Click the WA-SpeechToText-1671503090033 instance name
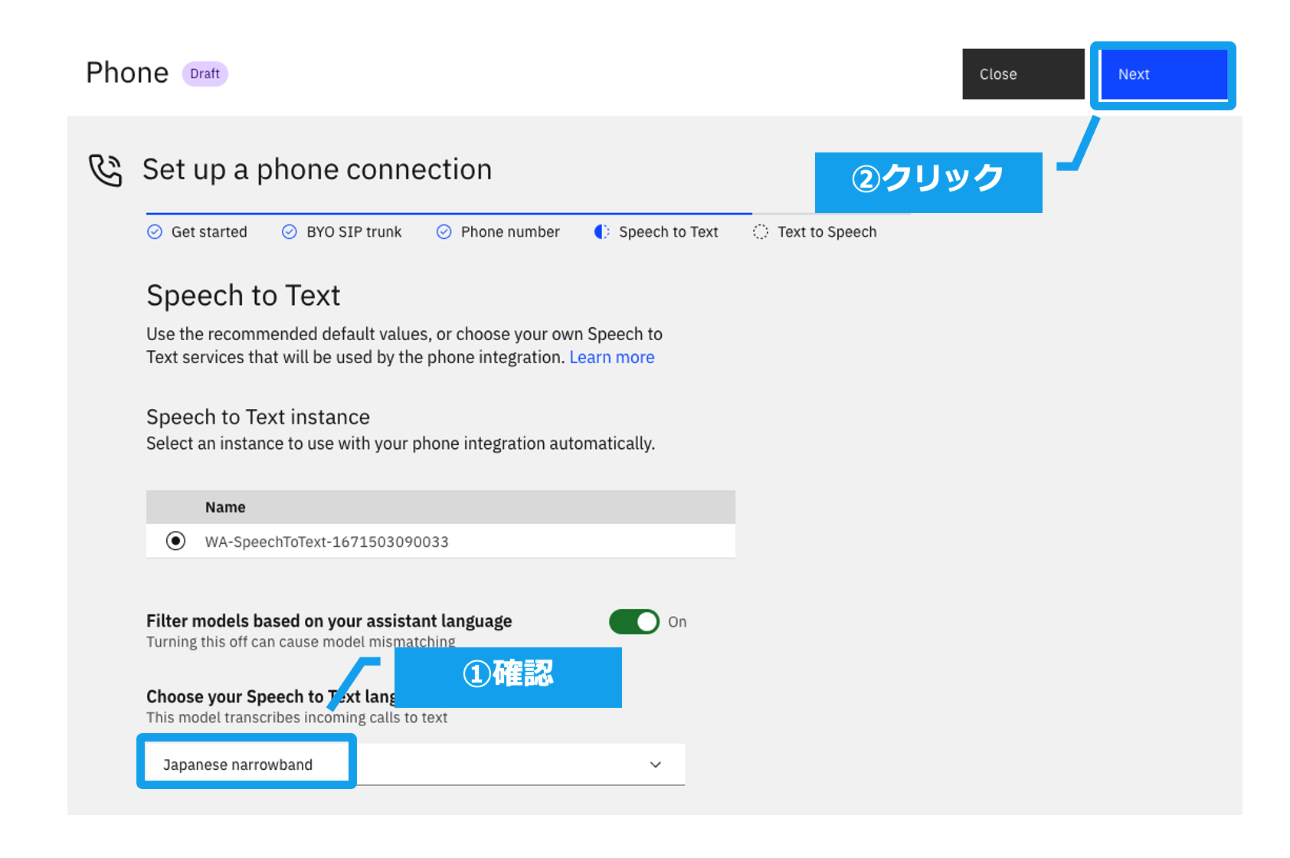1290x858 pixels. 327,542
